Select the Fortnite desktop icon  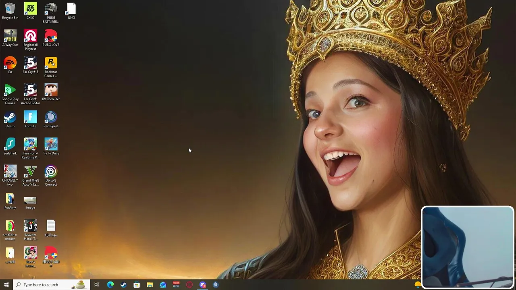30,120
